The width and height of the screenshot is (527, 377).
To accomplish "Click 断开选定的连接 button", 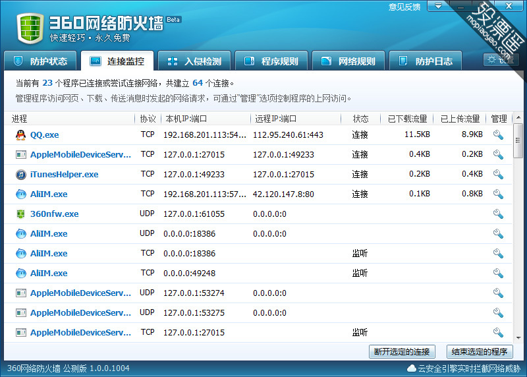I will [x=402, y=352].
